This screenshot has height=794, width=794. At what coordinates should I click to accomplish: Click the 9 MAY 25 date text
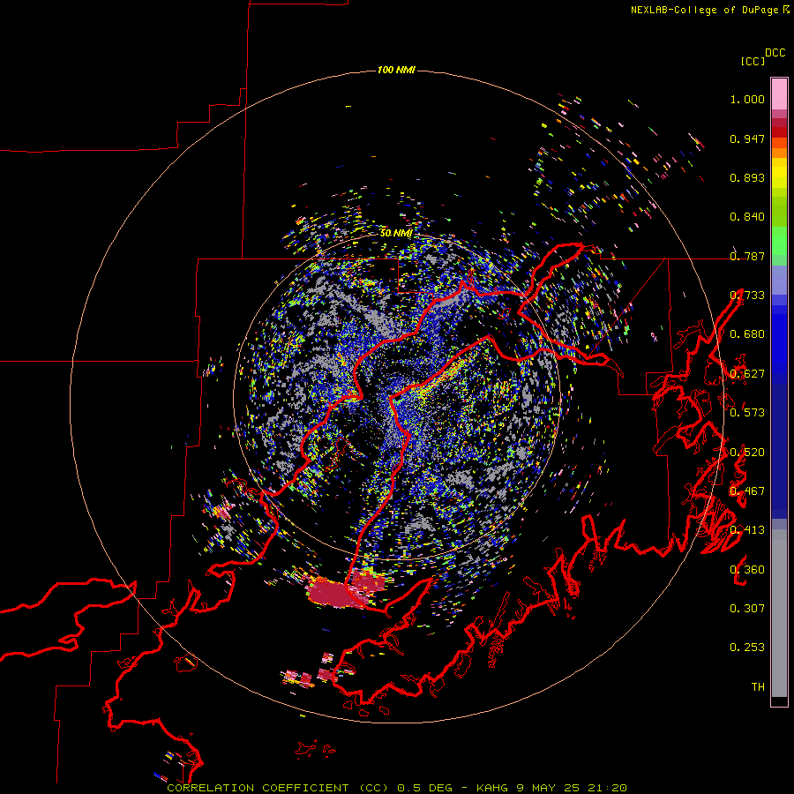(550, 788)
